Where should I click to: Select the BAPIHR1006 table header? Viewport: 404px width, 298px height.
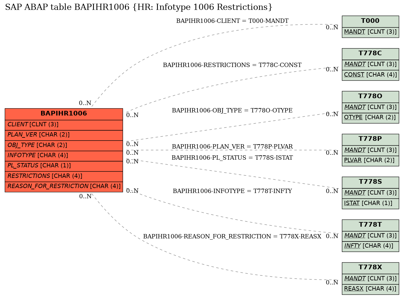[64, 114]
